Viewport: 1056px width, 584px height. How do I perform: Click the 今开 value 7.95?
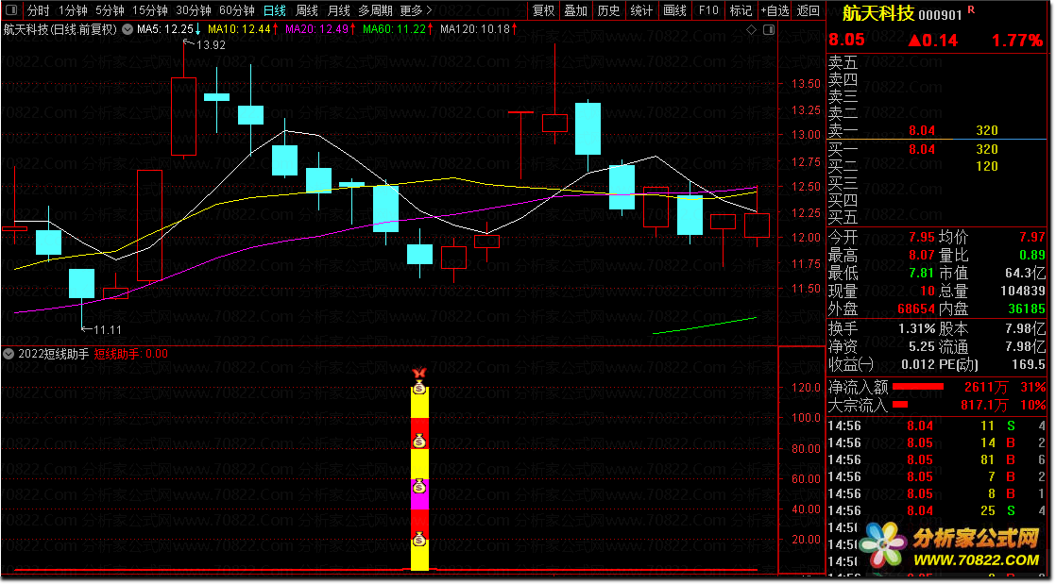tap(921, 238)
